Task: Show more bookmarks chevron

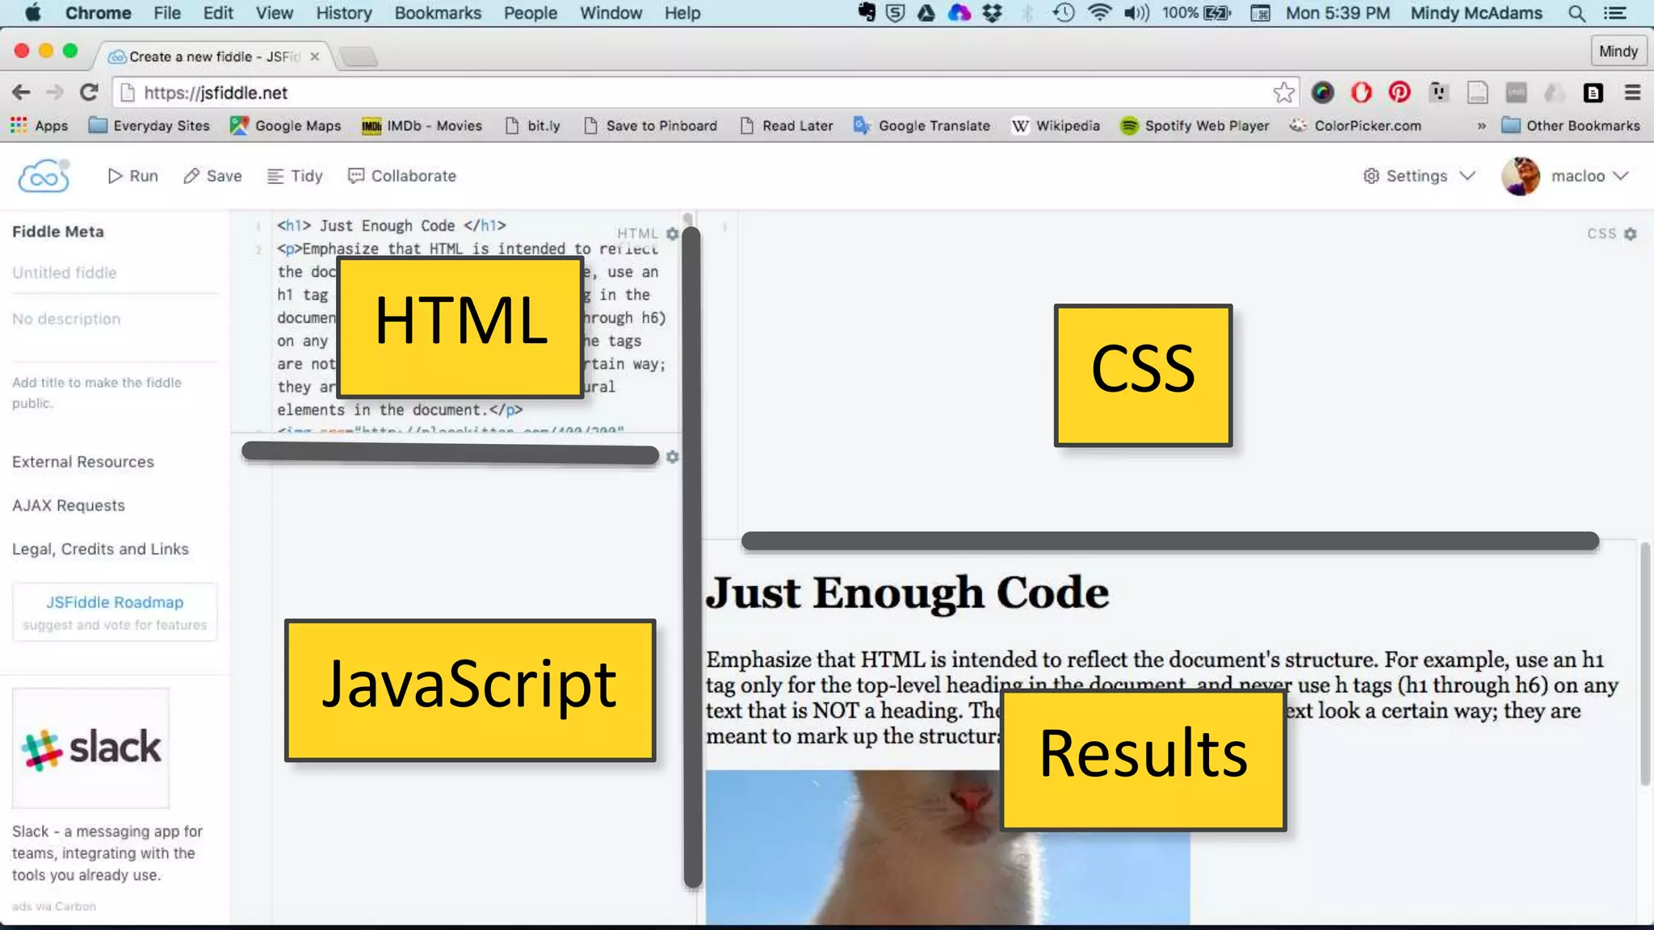Action: click(x=1481, y=126)
